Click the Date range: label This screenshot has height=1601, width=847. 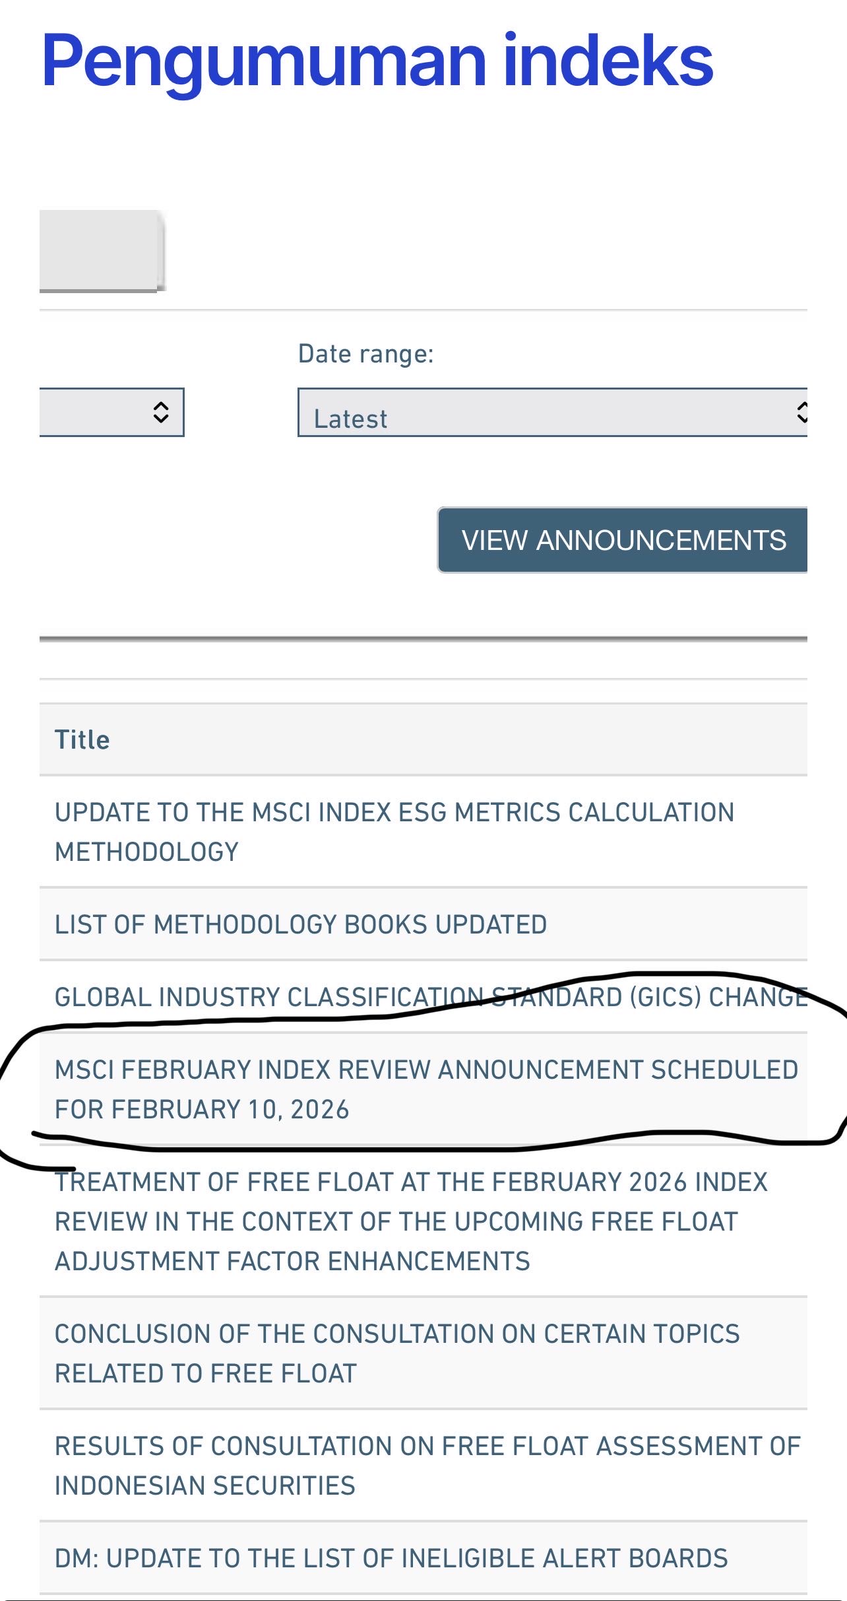pyautogui.click(x=365, y=354)
